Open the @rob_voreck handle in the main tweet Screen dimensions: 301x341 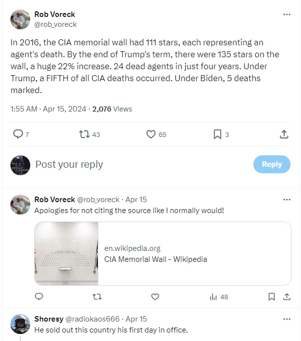click(56, 24)
